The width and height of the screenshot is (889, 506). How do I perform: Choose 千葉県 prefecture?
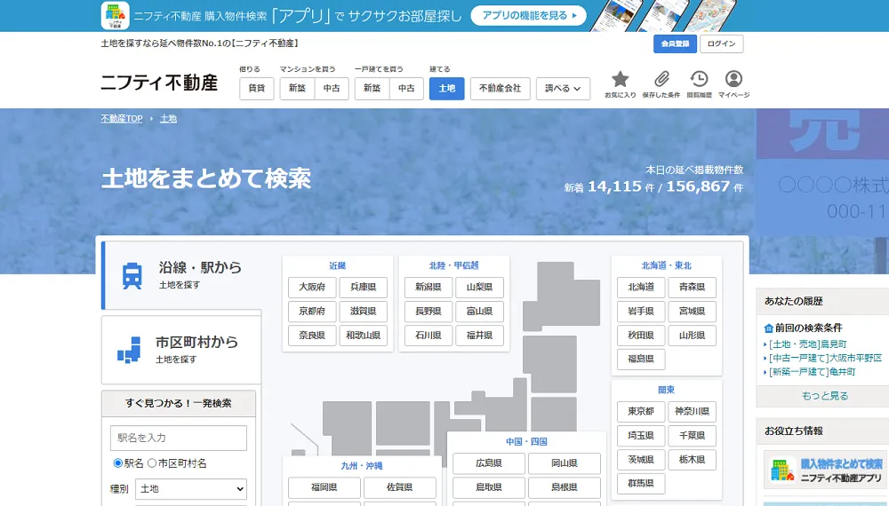click(693, 436)
